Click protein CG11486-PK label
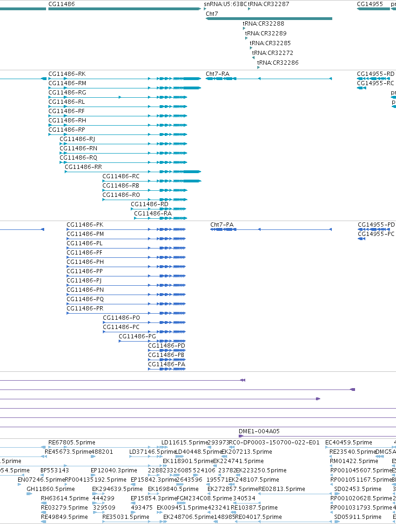 pos(85,225)
